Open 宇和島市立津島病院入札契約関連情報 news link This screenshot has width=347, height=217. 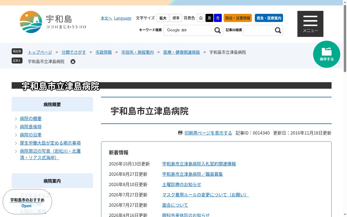coord(199,164)
